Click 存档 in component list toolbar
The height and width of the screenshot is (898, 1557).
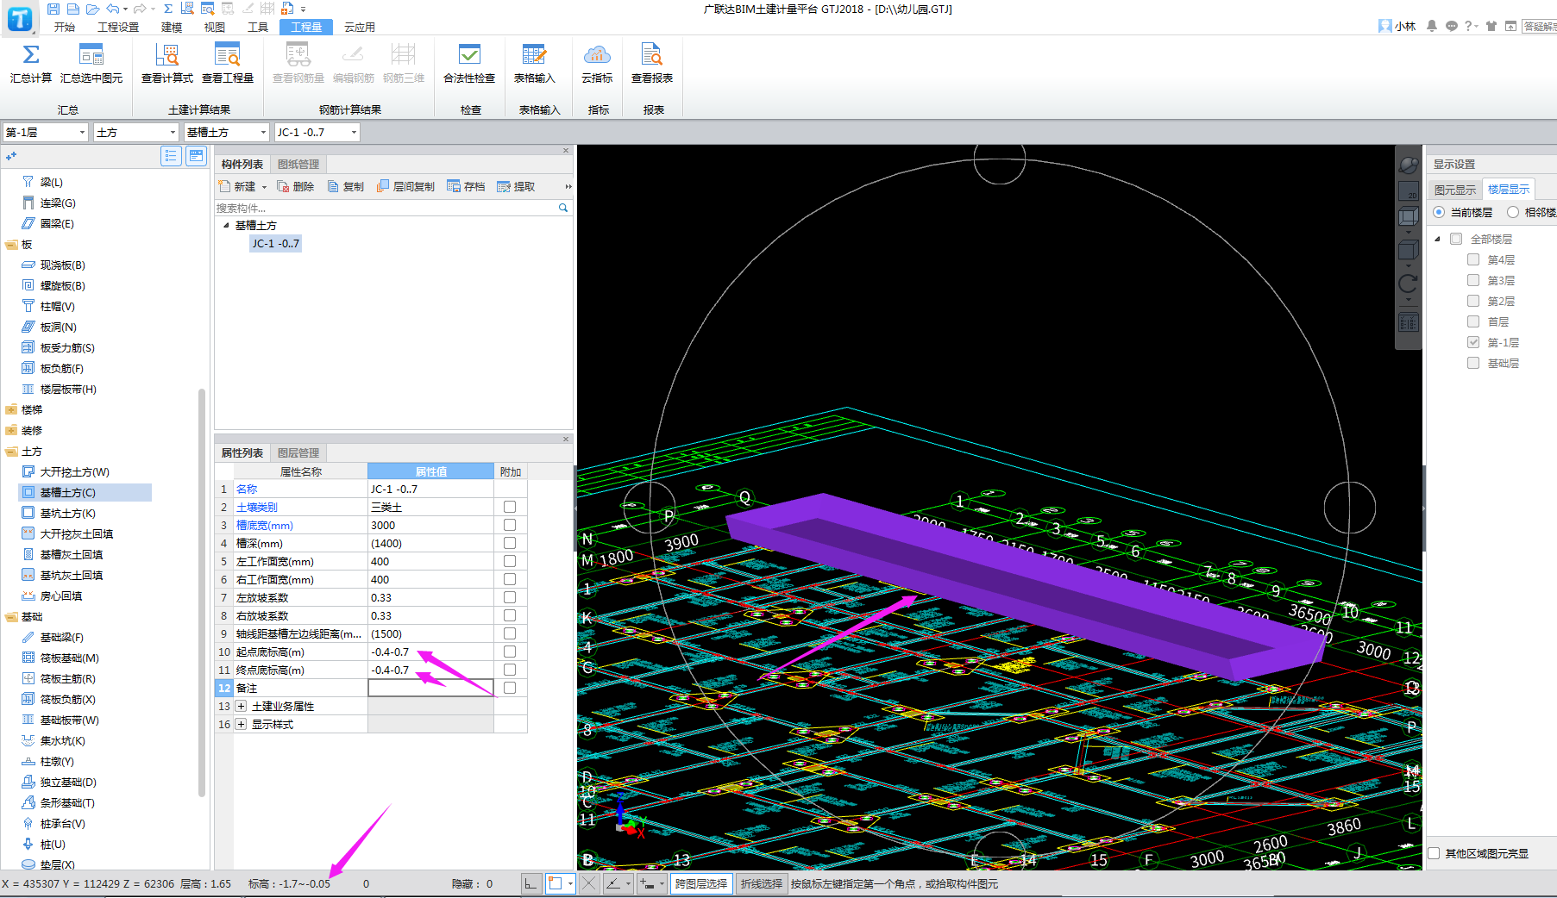click(466, 186)
